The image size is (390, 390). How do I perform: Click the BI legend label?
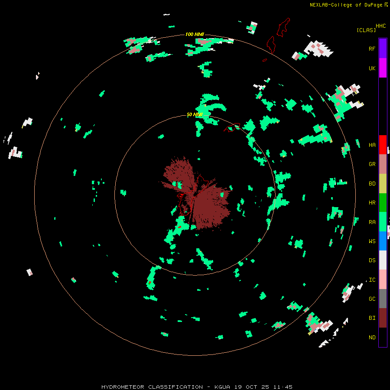pyautogui.click(x=372, y=318)
